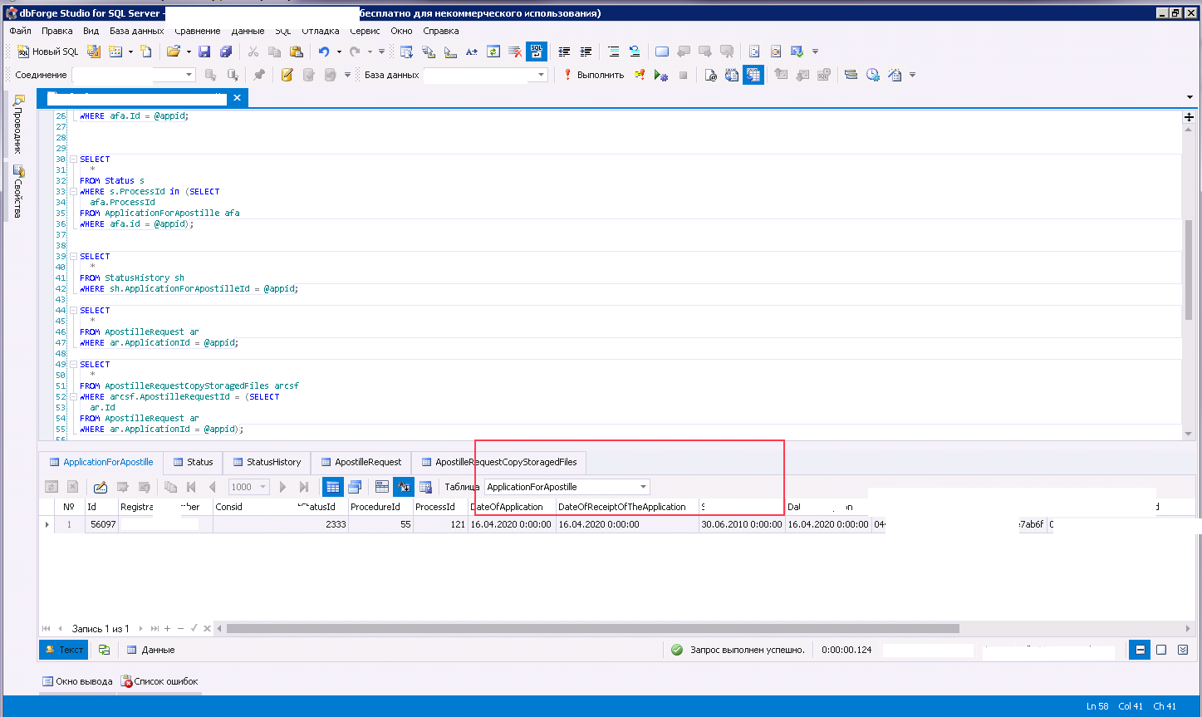1202x717 pixels.
Task: Paste from clipboard icon
Action: [296, 52]
